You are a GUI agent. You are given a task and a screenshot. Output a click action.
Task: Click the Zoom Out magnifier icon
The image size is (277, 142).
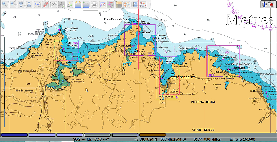[x=13, y=4]
